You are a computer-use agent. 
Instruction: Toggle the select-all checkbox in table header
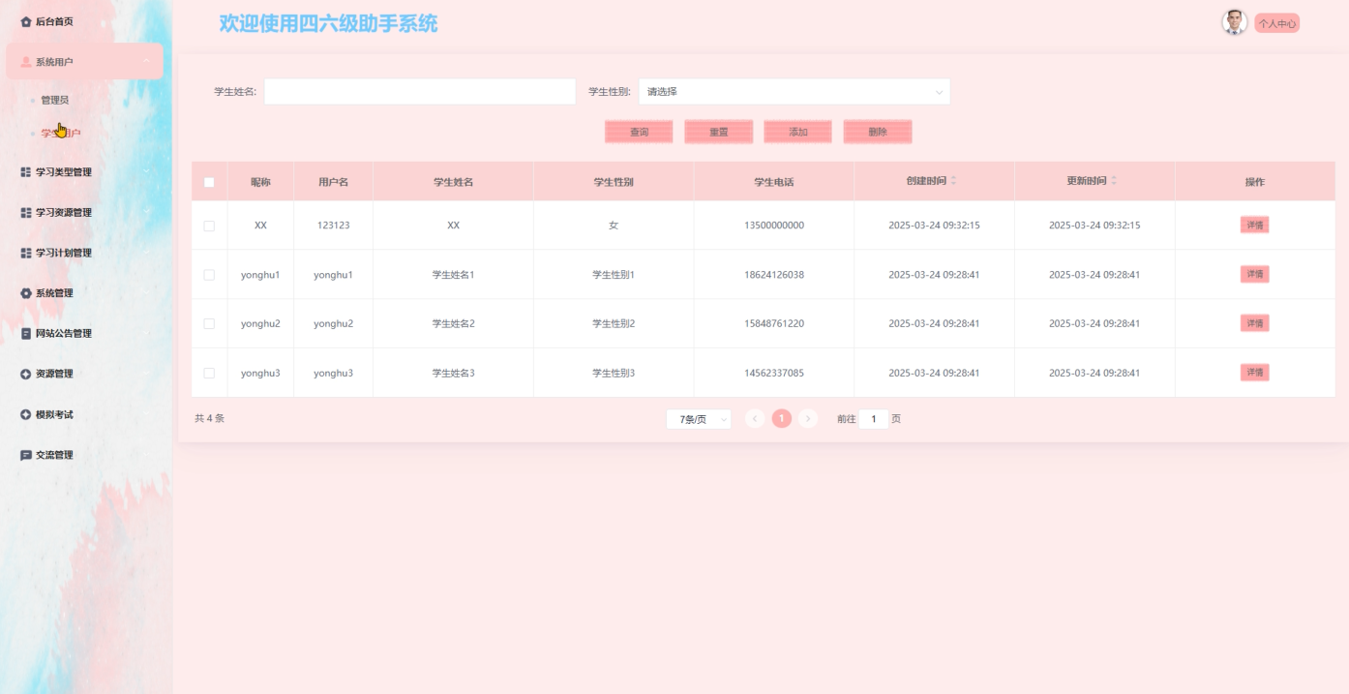pos(209,182)
